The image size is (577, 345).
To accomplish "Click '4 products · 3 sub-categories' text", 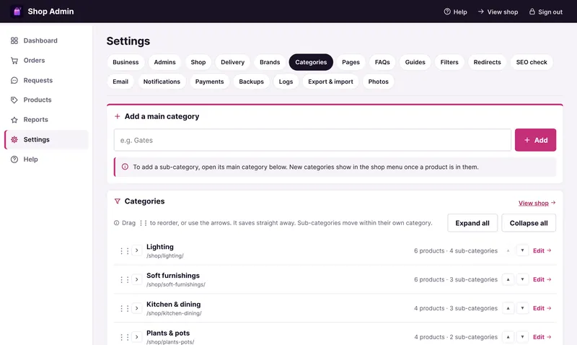I will click(456, 308).
